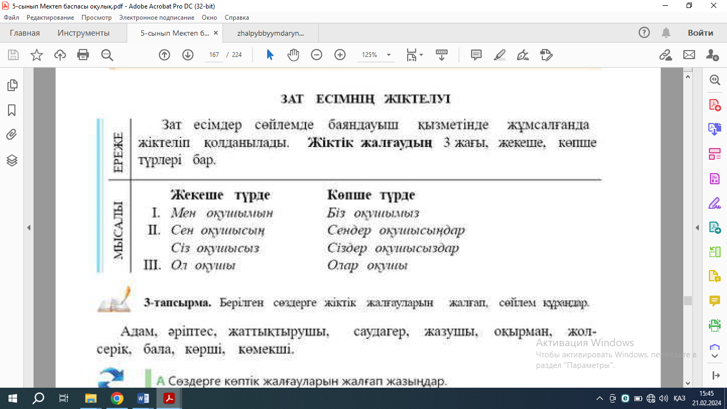
Task: Activate the Selection arrow tool
Action: pos(270,55)
